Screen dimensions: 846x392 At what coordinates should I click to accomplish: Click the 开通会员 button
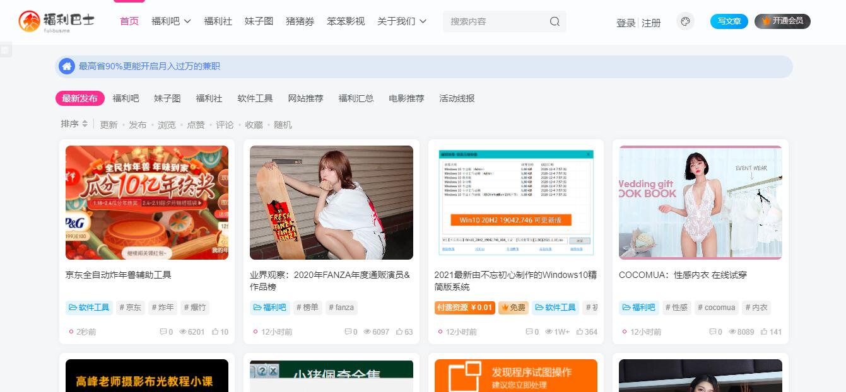782,21
